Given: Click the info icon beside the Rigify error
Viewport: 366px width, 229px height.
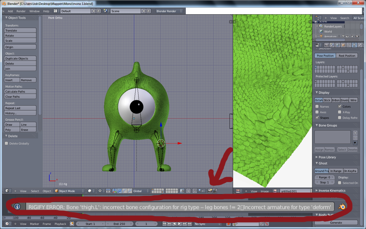Looking at the screenshot, I should tap(17, 207).
